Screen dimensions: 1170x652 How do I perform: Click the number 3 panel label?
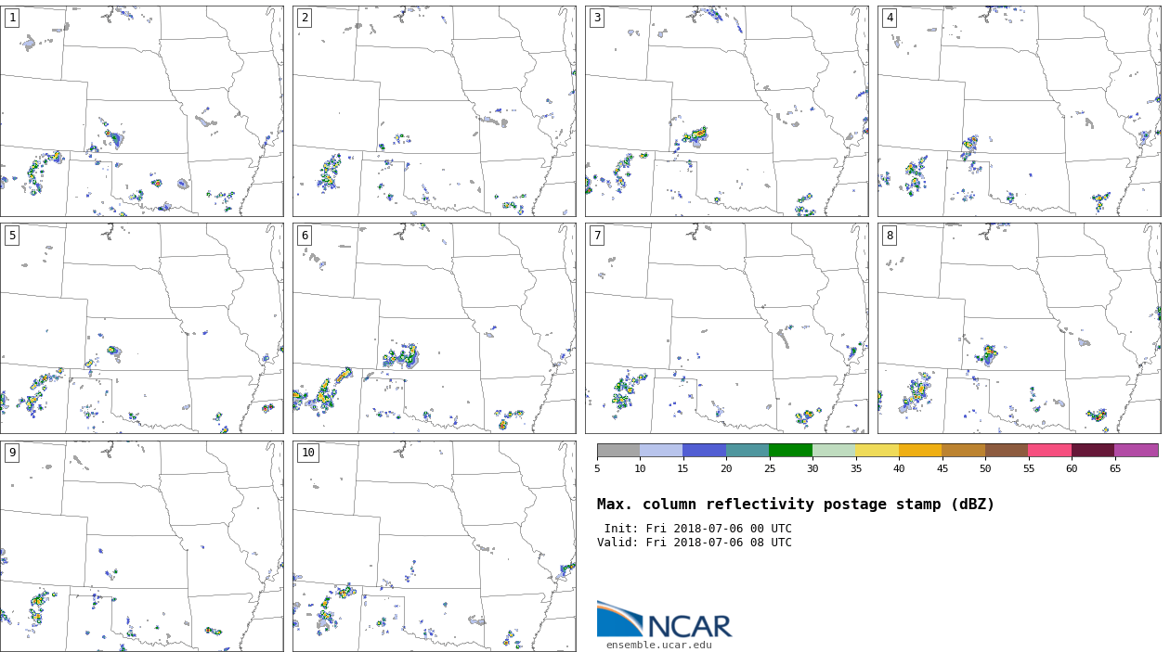(x=596, y=18)
